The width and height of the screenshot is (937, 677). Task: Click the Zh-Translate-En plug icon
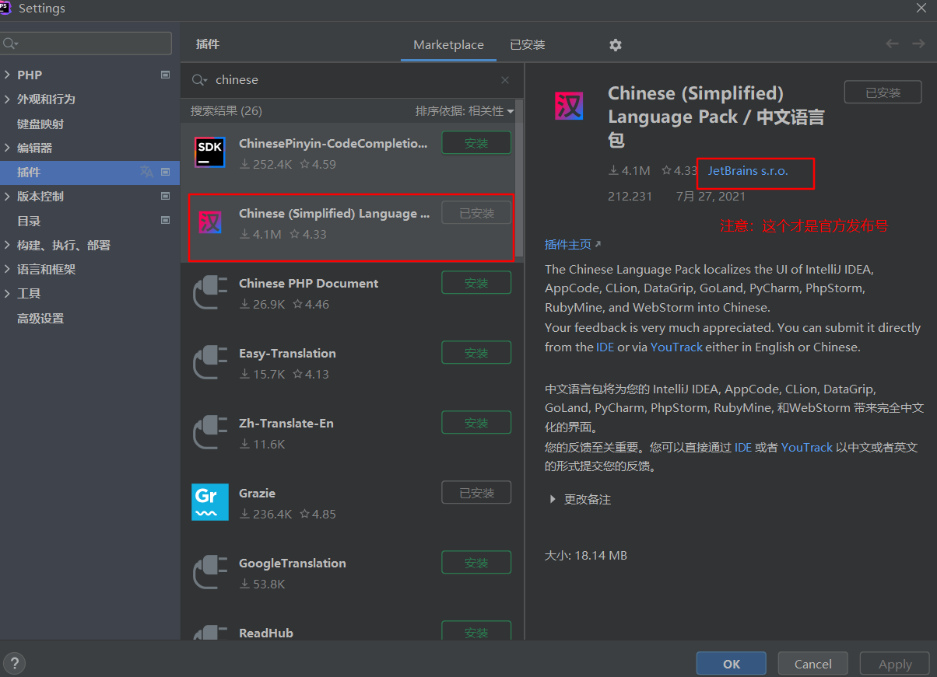[210, 433]
